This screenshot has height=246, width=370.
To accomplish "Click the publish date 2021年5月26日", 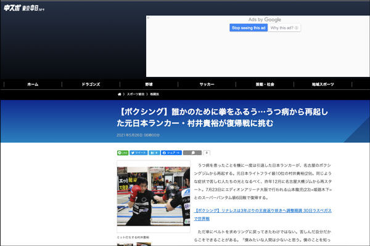I will (x=138, y=135).
